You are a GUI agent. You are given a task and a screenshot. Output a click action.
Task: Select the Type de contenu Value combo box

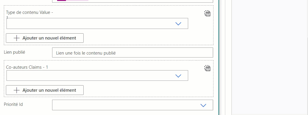[97, 23]
